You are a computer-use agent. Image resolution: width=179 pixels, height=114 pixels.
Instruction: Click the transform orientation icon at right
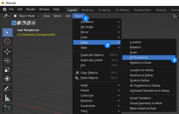click(x=175, y=16)
